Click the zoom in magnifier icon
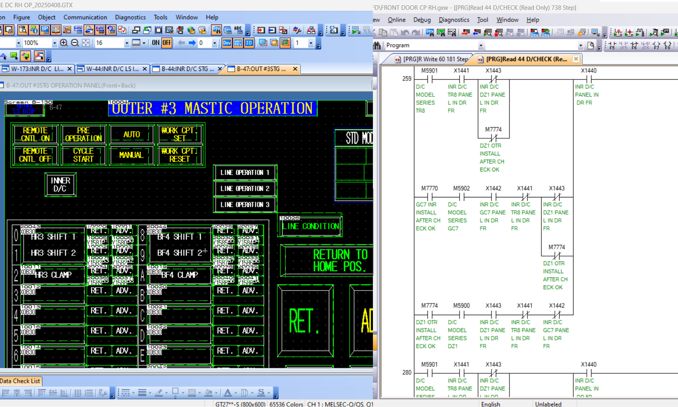The width and height of the screenshot is (678, 407). pyautogui.click(x=64, y=43)
